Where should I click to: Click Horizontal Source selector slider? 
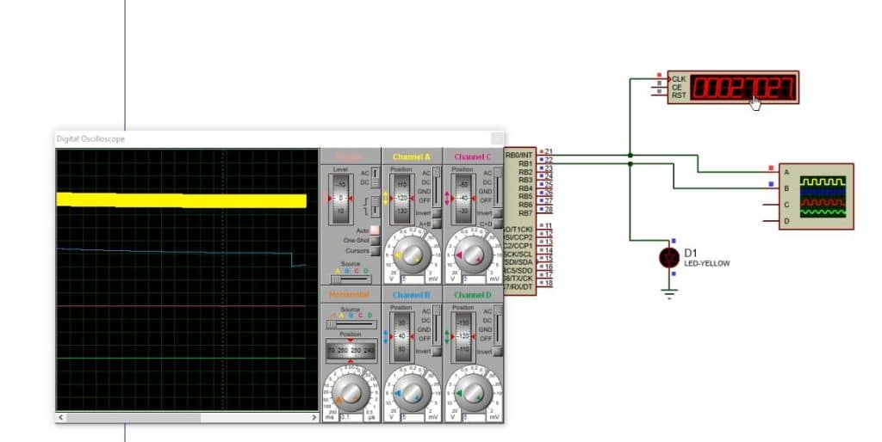(x=351, y=324)
